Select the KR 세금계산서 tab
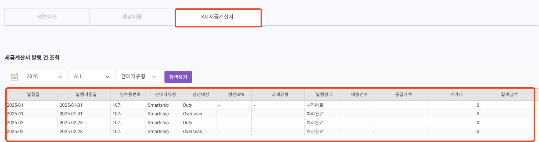539x142 pixels. (217, 17)
